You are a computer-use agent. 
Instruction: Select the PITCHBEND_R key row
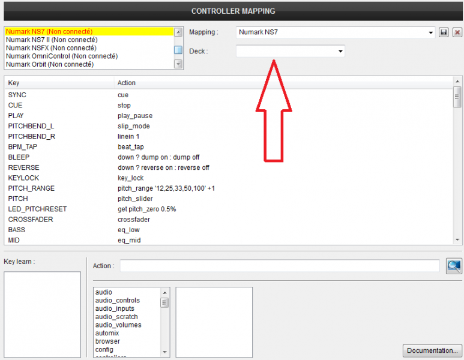229,136
